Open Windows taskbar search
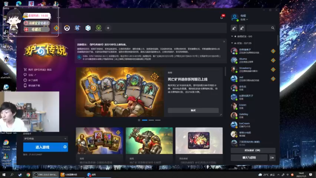The image size is (316, 178). [x=12, y=174]
